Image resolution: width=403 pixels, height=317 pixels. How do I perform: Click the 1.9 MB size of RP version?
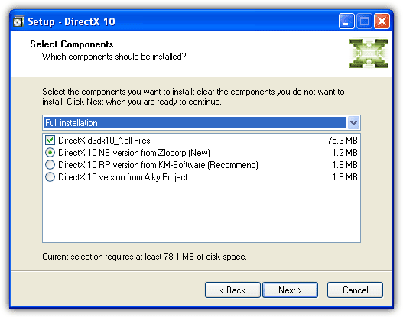[345, 165]
